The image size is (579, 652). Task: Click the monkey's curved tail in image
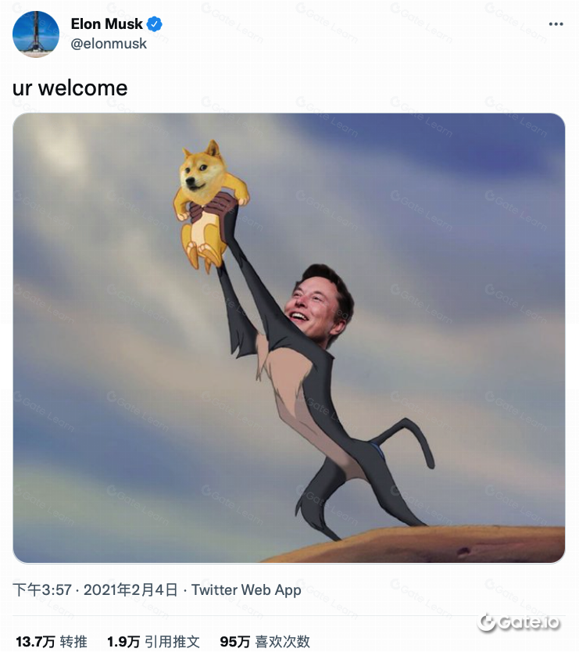tap(407, 441)
